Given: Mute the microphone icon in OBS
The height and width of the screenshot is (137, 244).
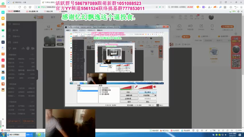Looking at the screenshot, I should tap(136, 87).
